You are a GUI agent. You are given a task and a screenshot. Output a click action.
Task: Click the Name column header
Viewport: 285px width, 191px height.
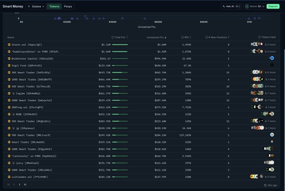click(11, 37)
